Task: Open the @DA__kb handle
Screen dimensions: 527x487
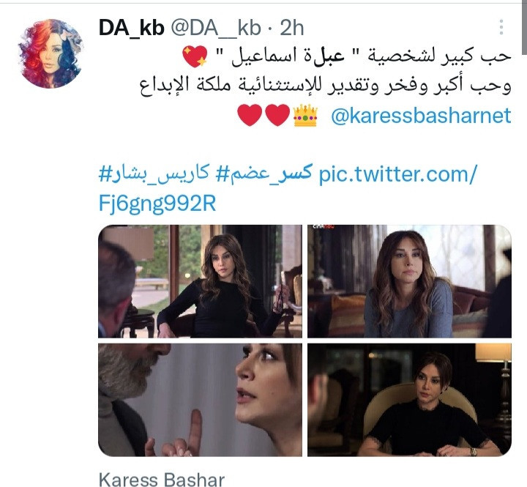Action: tap(216, 28)
